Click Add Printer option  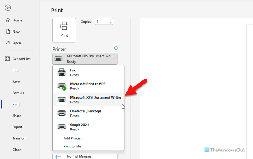pyautogui.click(x=73, y=138)
